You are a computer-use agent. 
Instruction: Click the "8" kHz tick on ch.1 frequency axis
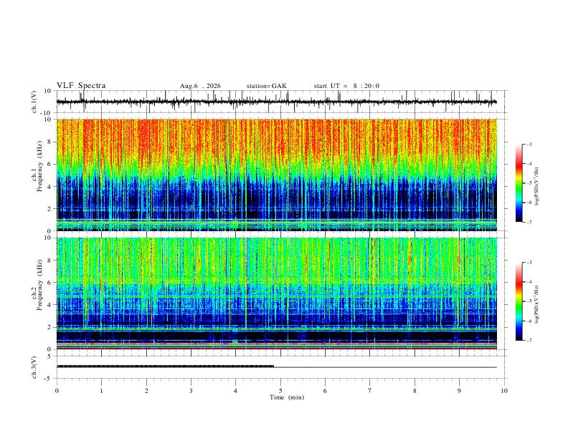pyautogui.click(x=49, y=142)
